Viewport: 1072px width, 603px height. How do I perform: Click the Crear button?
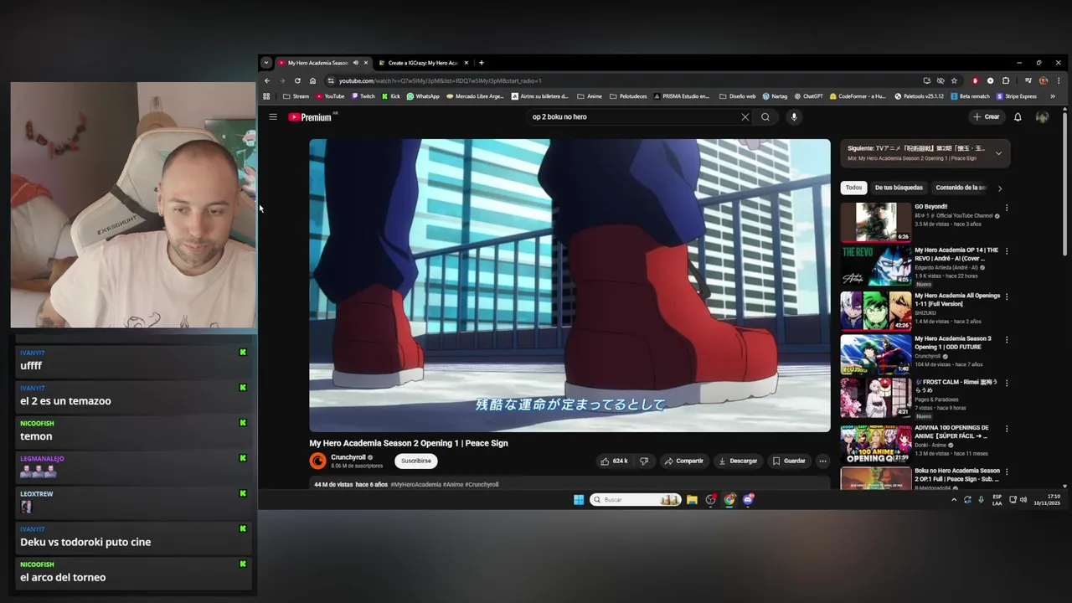(987, 117)
